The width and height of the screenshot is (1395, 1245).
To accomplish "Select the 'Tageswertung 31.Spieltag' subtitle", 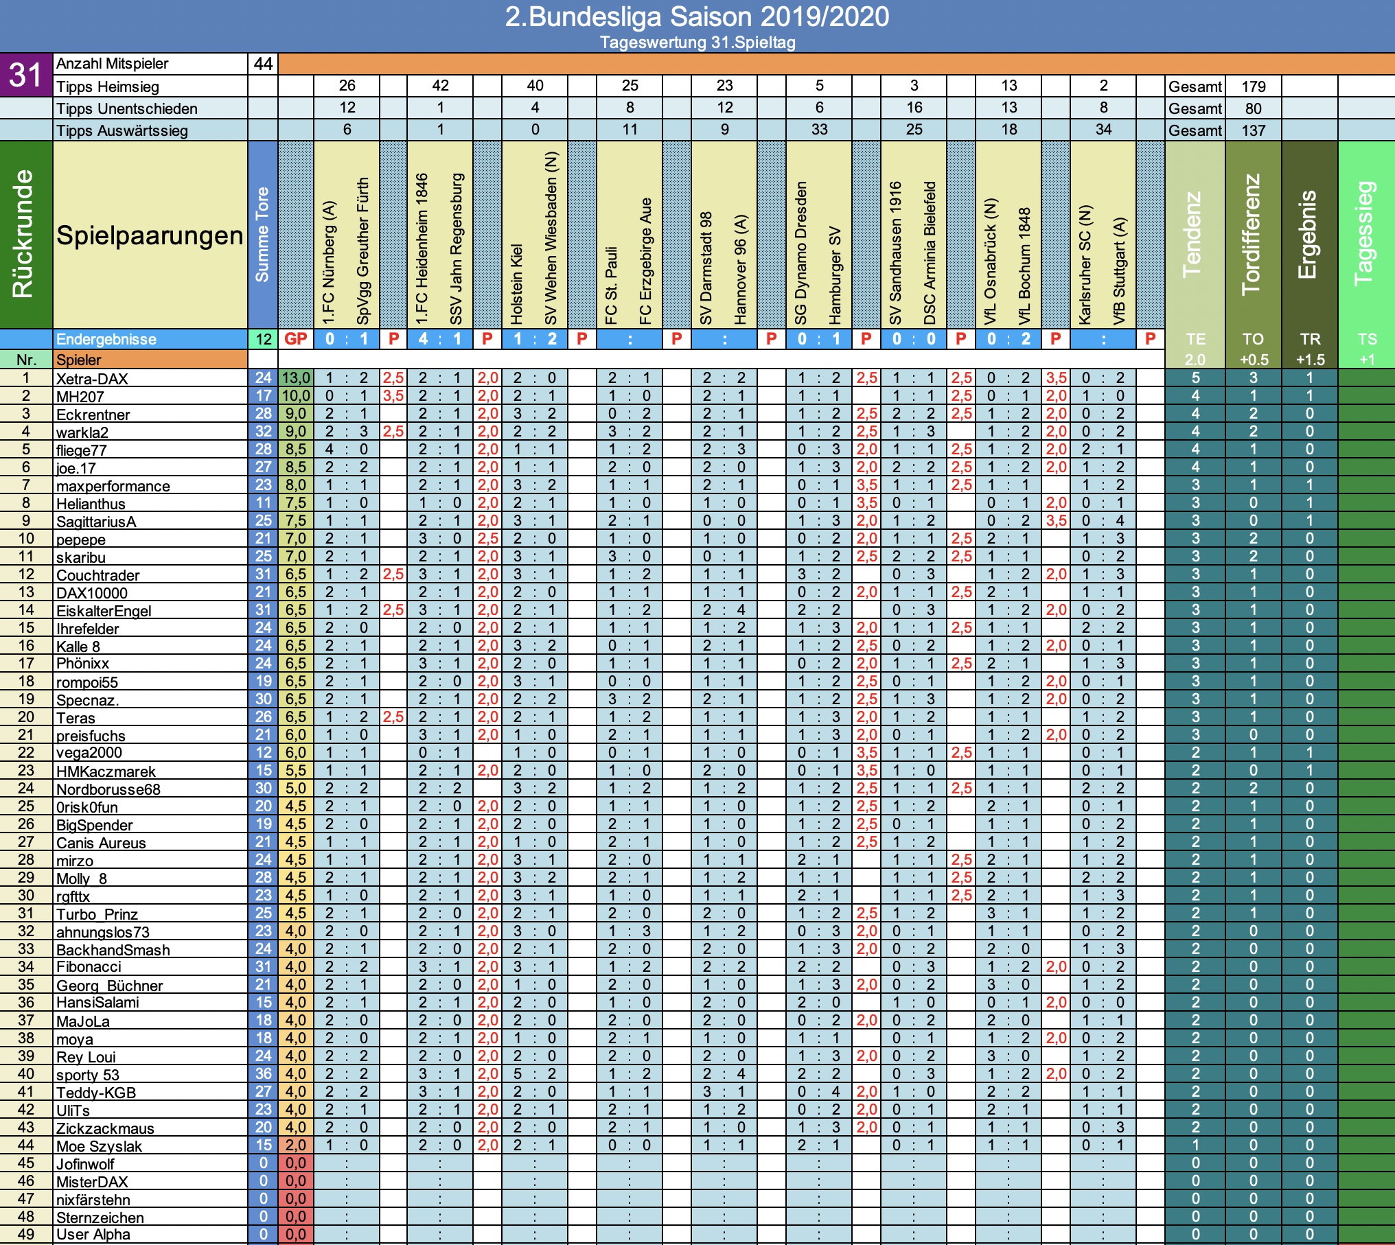I will (697, 43).
